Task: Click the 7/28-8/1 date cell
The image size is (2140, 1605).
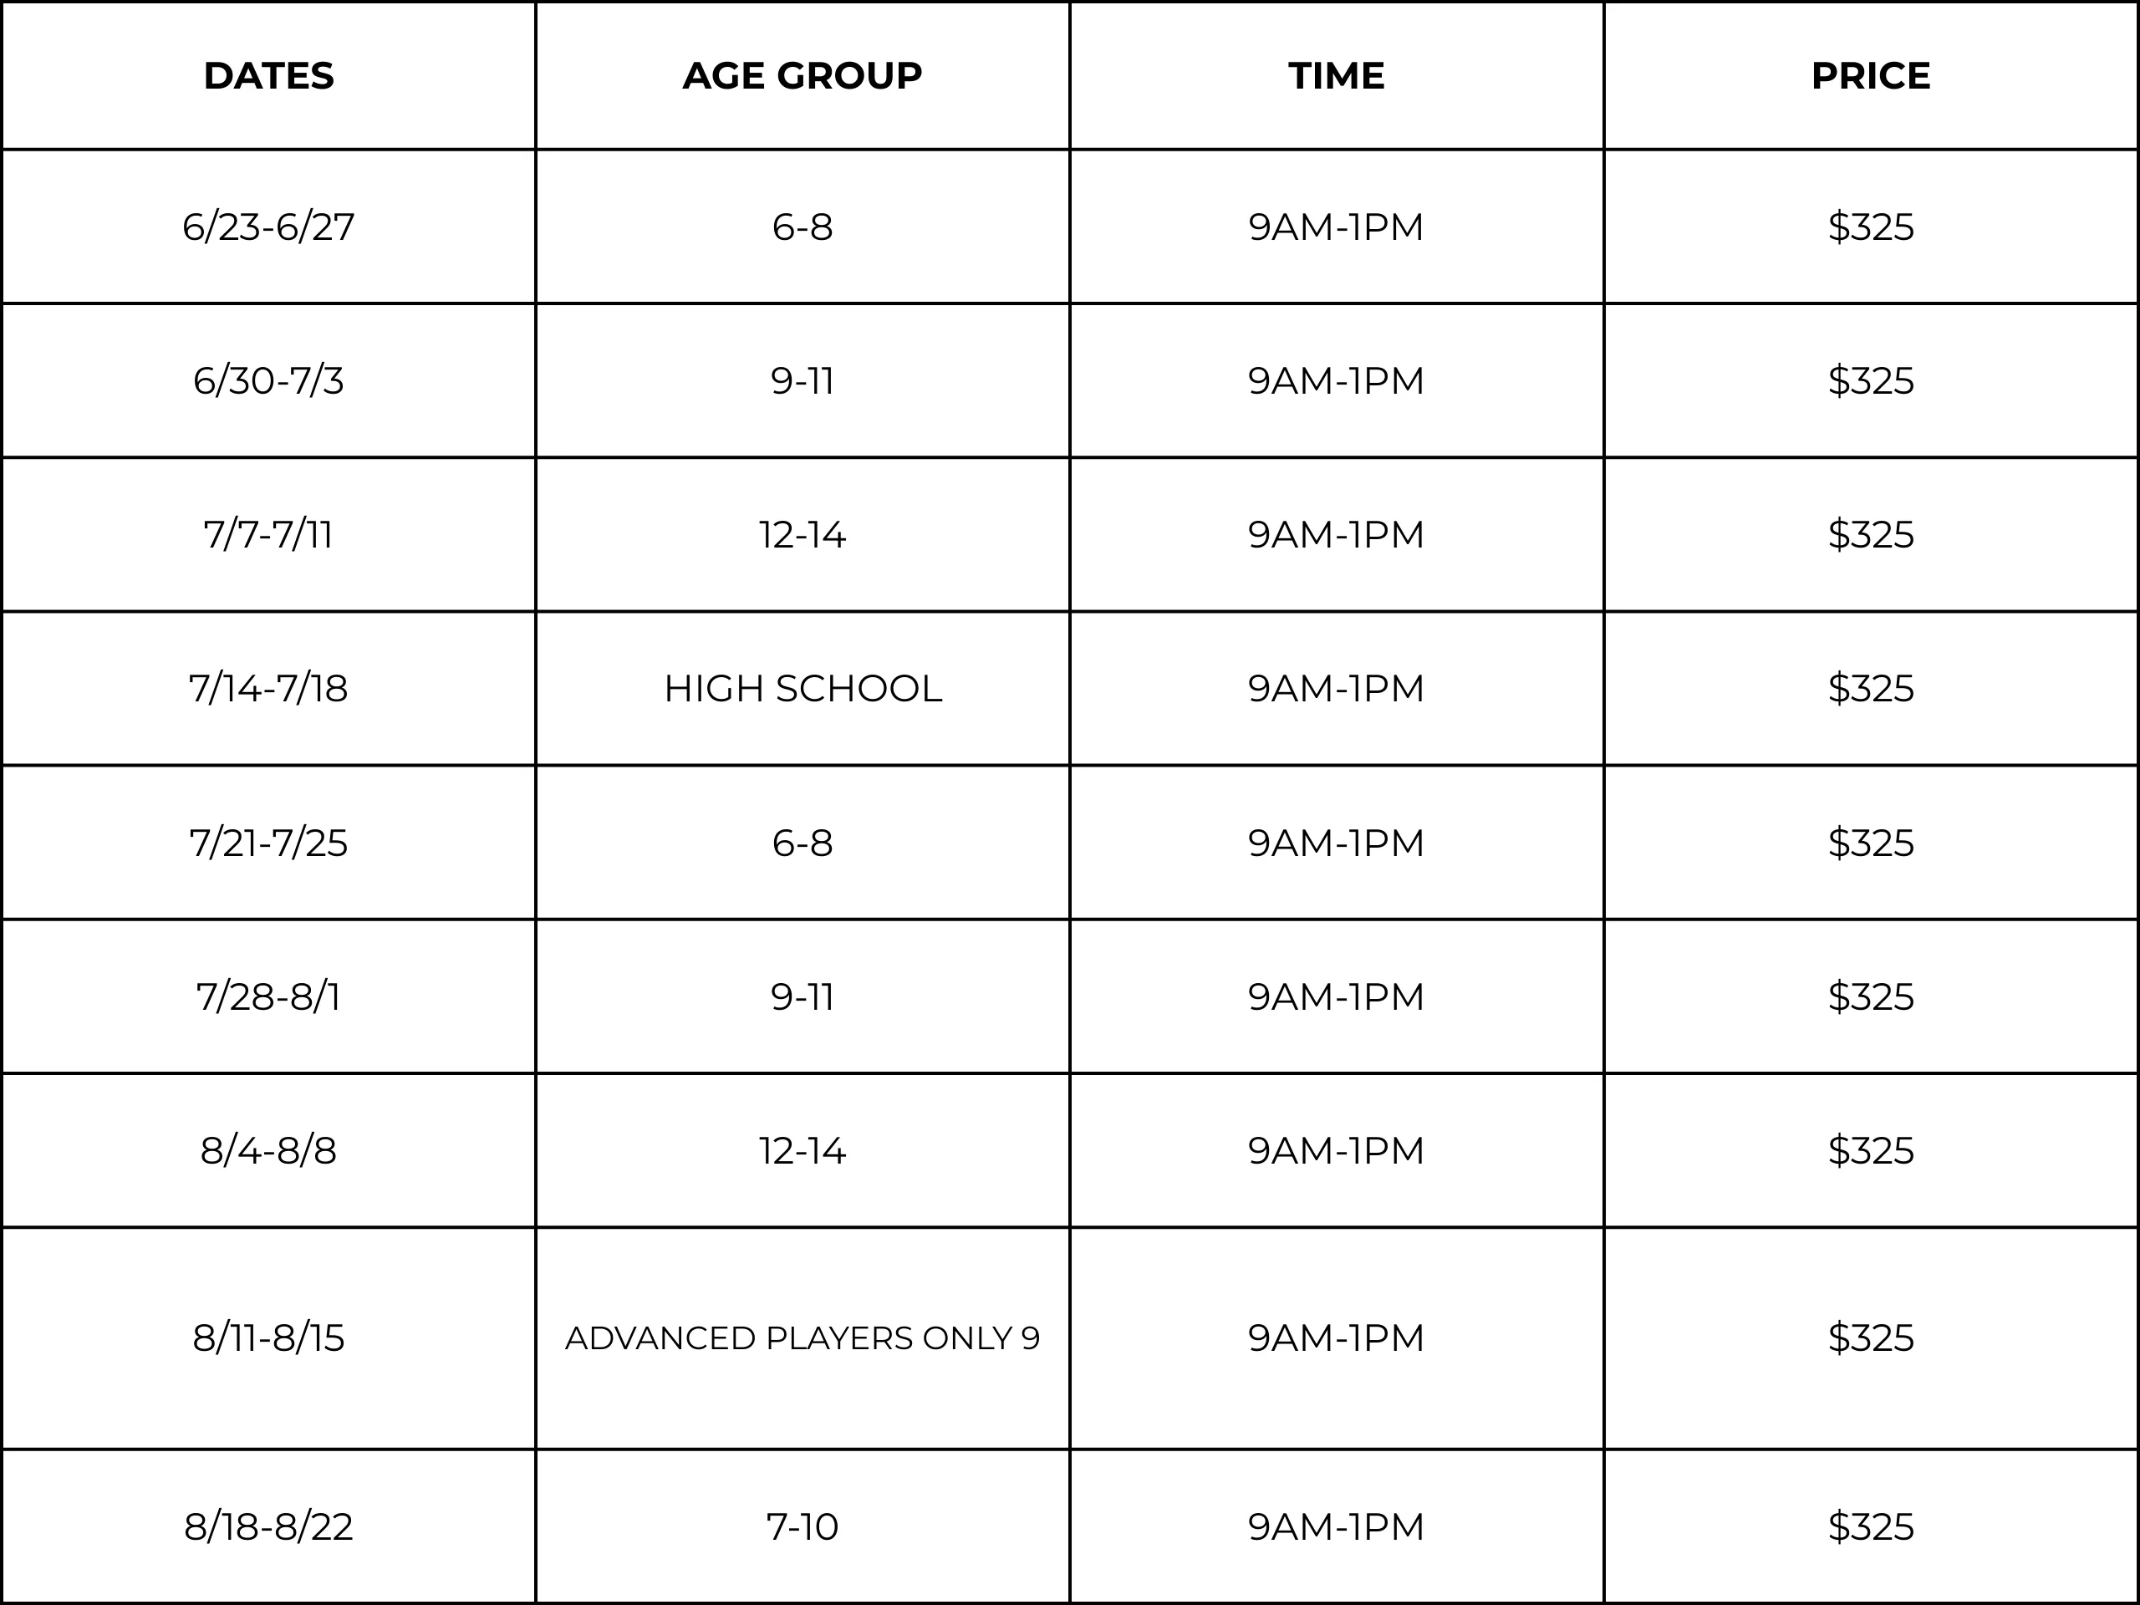Action: [268, 996]
